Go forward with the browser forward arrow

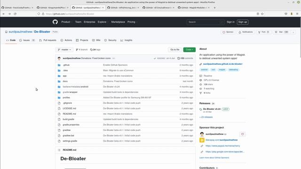tap(9, 14)
